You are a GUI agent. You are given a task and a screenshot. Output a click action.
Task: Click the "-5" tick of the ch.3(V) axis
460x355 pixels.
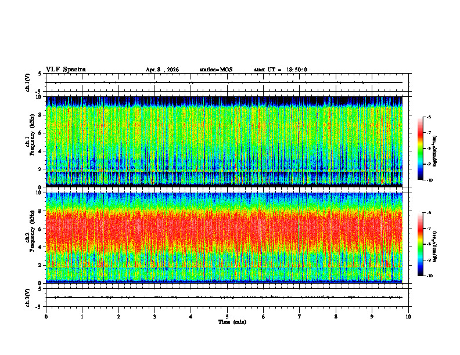pos(39,307)
